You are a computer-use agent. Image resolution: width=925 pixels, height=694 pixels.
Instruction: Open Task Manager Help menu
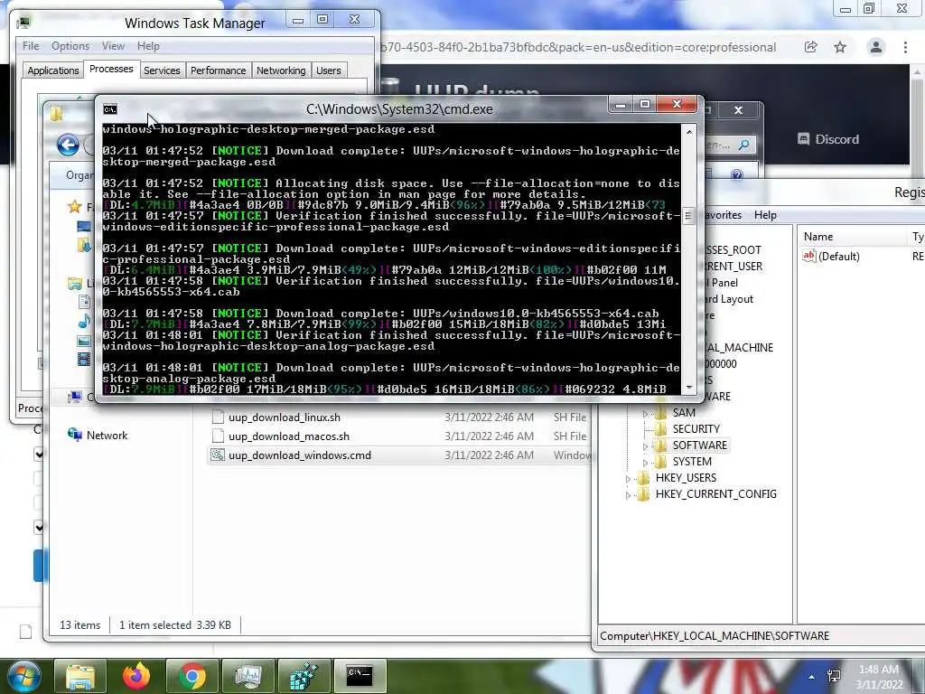[148, 46]
